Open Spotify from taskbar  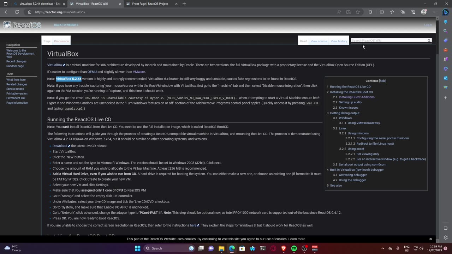[x=294, y=248]
